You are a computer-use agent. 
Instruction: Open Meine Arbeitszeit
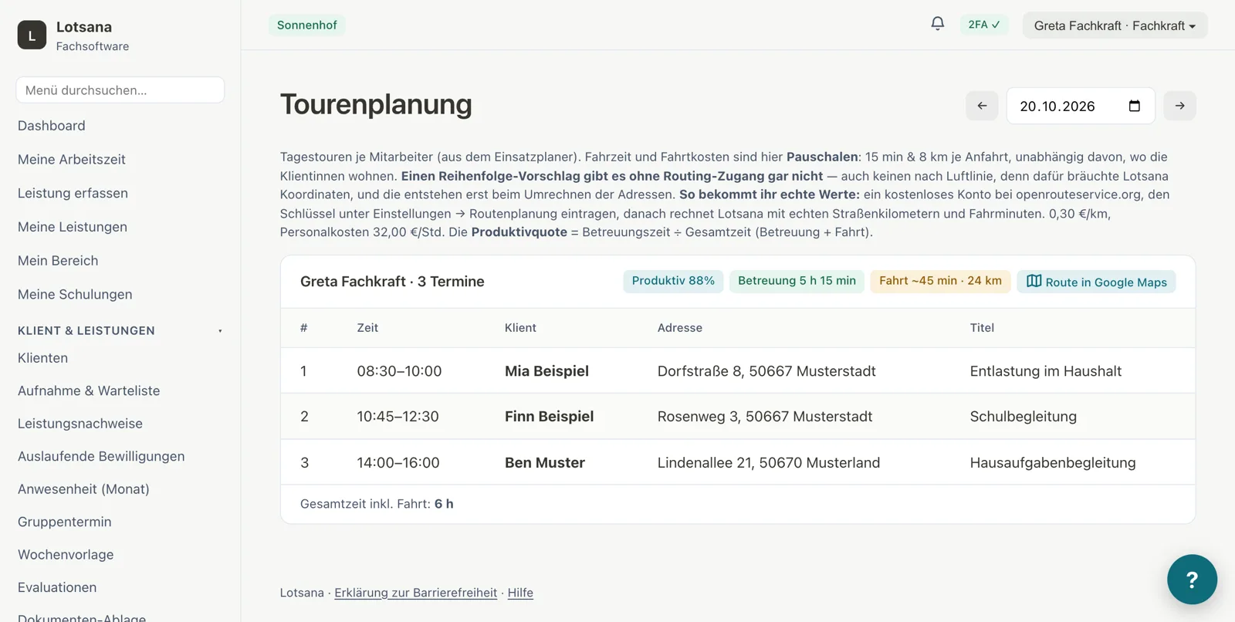(72, 160)
